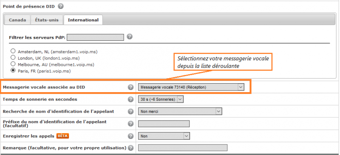
Task: Click the Filtrer les serveurs PdP field
Action: [x=95, y=37]
